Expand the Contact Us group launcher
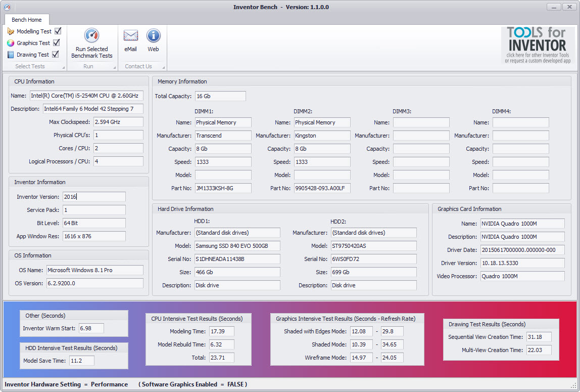 click(164, 67)
